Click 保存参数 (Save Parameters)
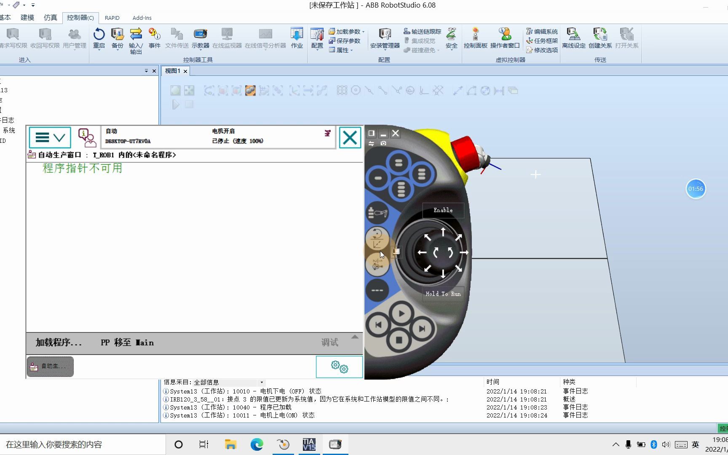This screenshot has width=728, height=455. (345, 41)
